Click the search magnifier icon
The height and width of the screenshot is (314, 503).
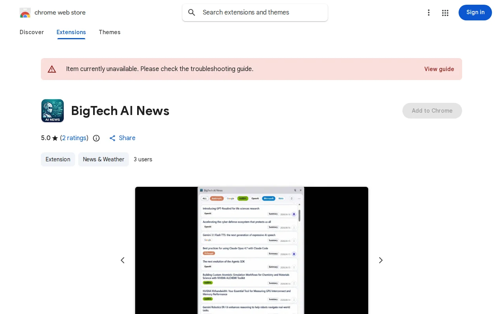click(x=192, y=13)
